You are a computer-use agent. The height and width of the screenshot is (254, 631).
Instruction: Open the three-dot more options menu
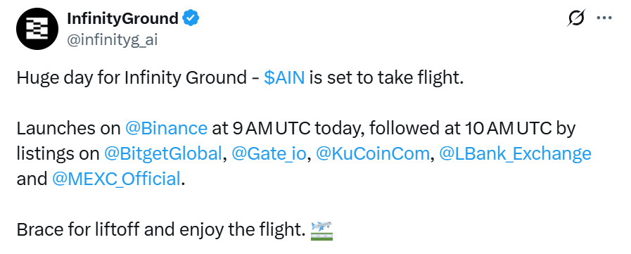[604, 18]
